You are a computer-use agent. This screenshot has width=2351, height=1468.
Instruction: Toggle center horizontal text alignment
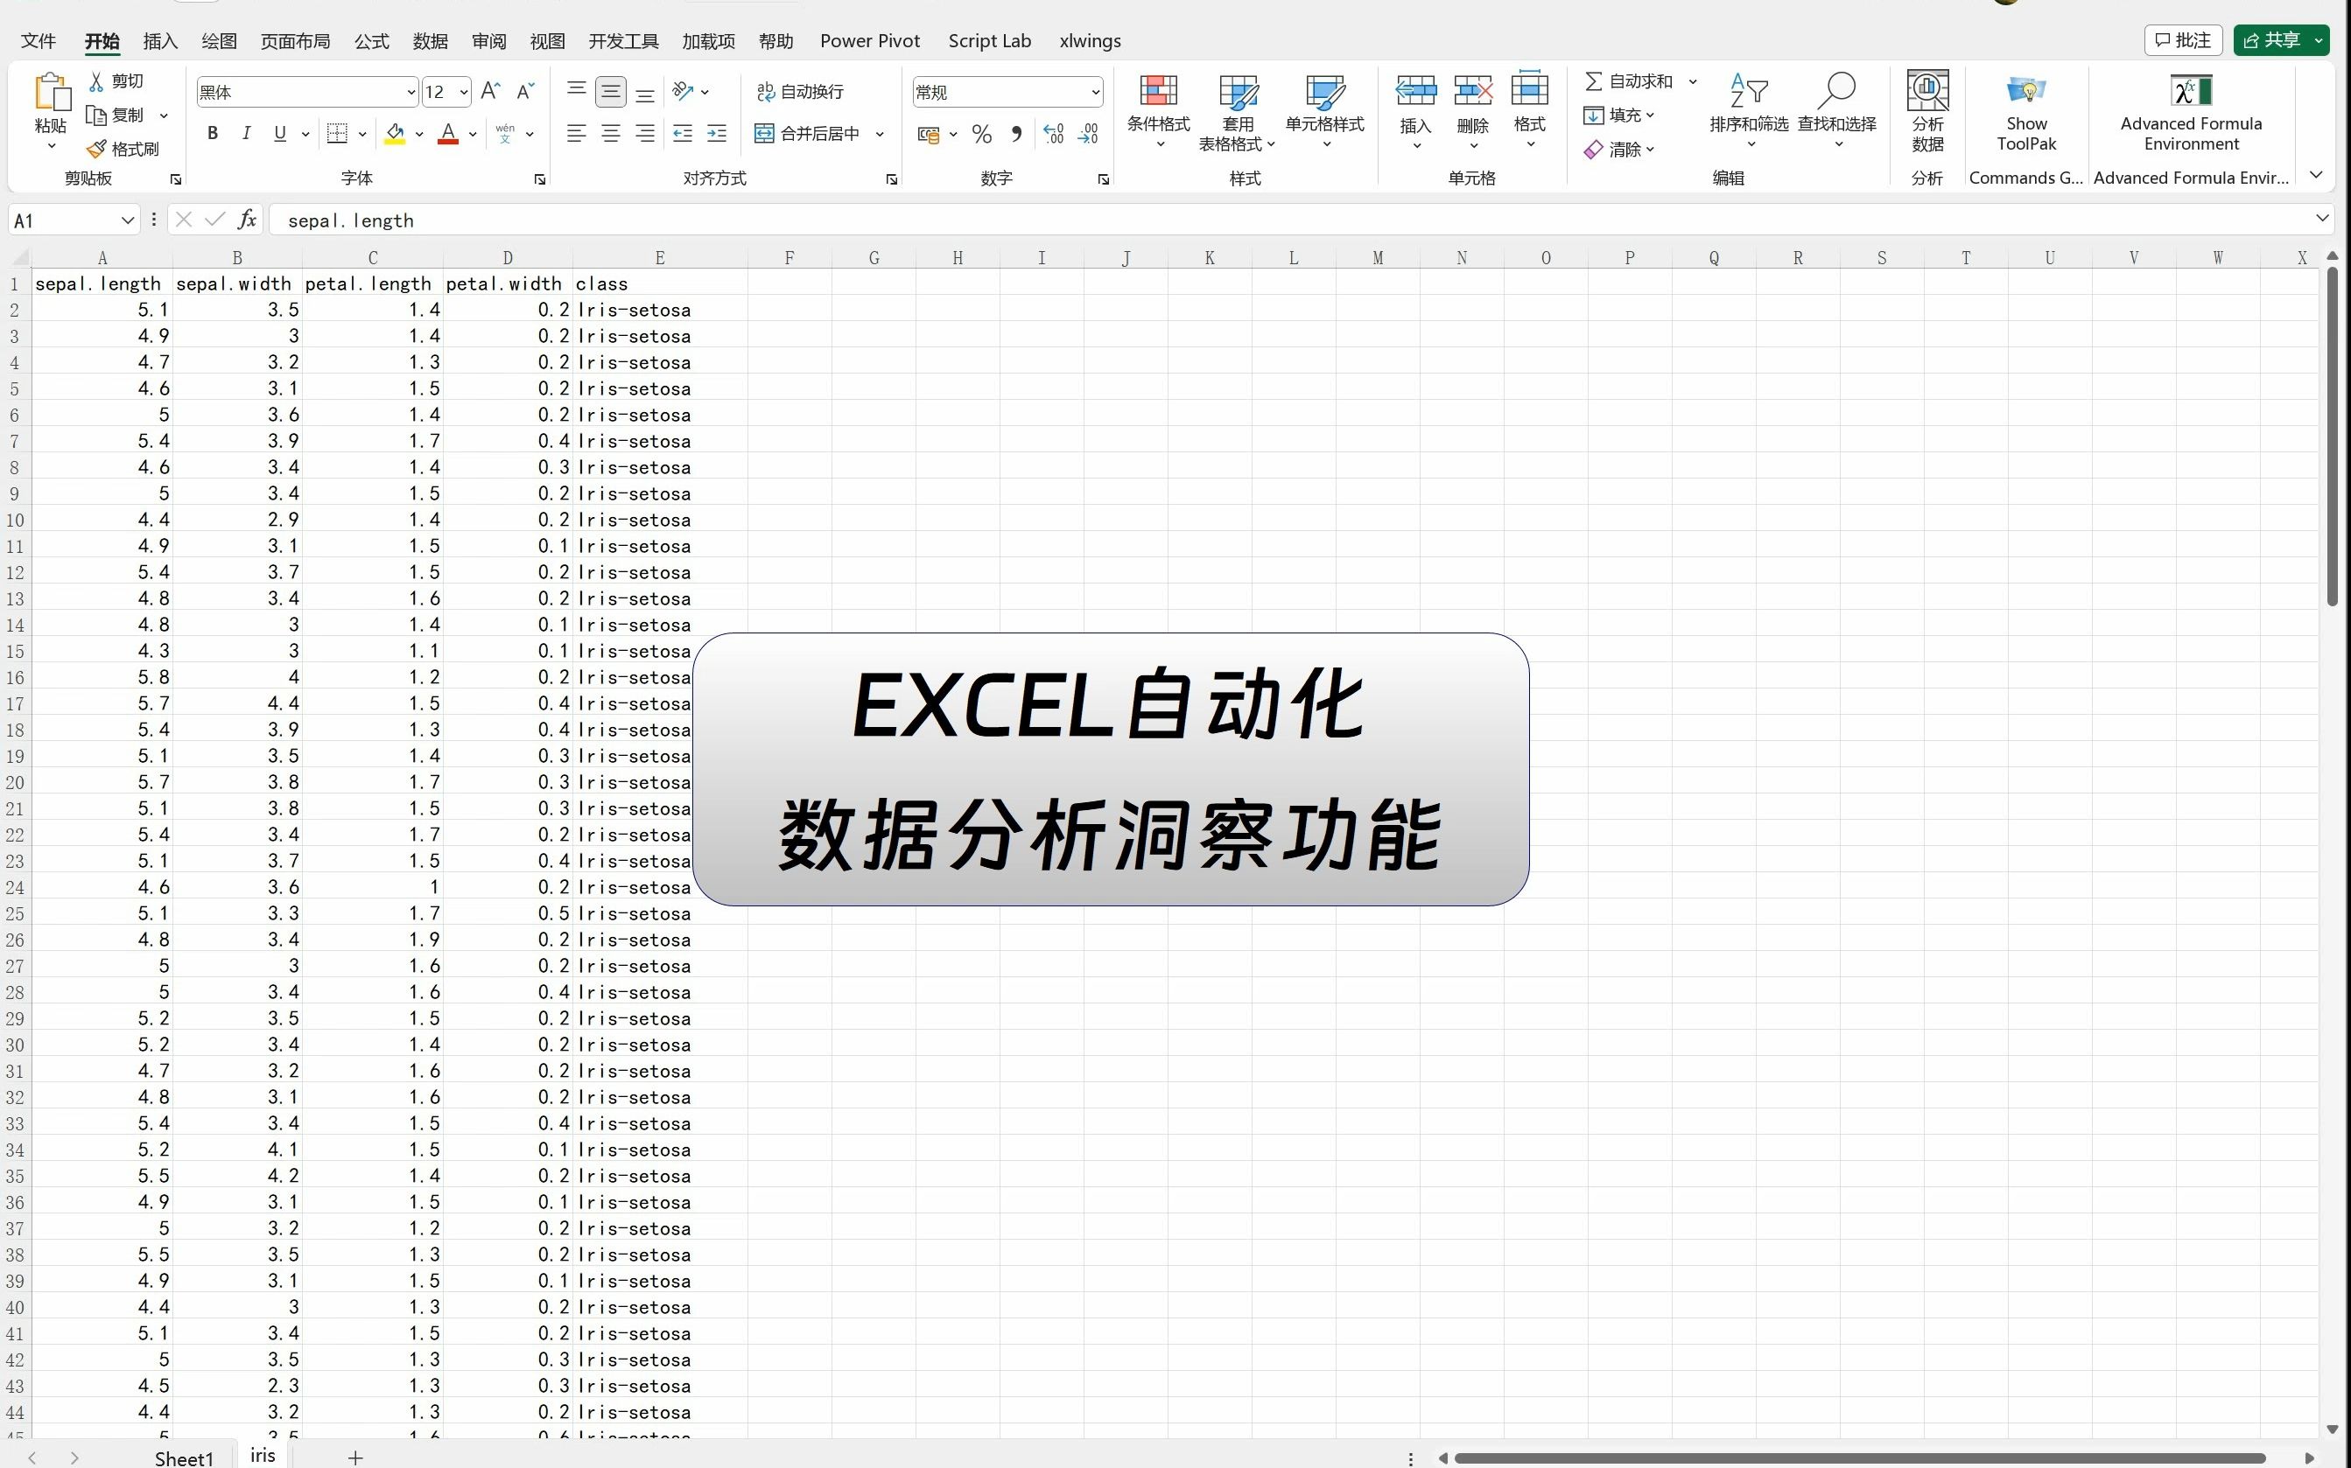[611, 133]
